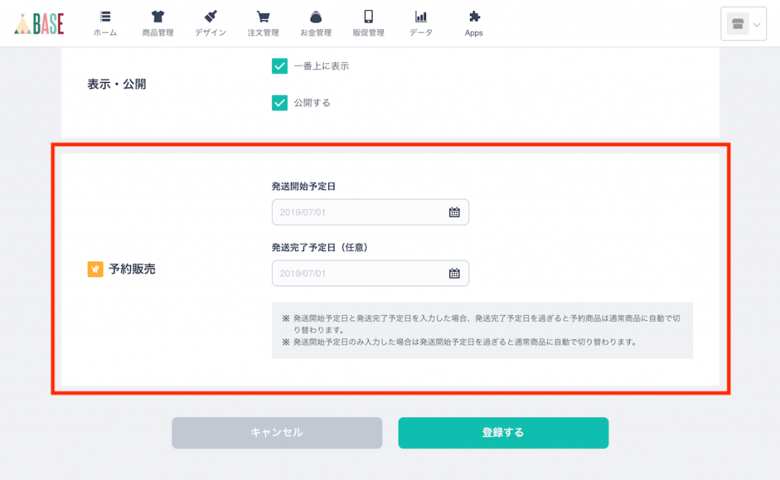Toggle the 一番上に表示 checkbox
780x480 pixels.
tap(280, 66)
